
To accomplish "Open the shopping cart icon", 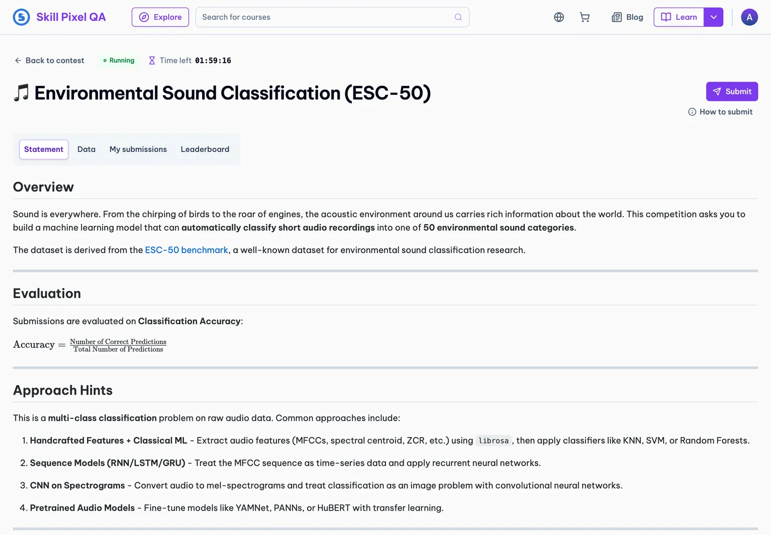I will point(585,17).
